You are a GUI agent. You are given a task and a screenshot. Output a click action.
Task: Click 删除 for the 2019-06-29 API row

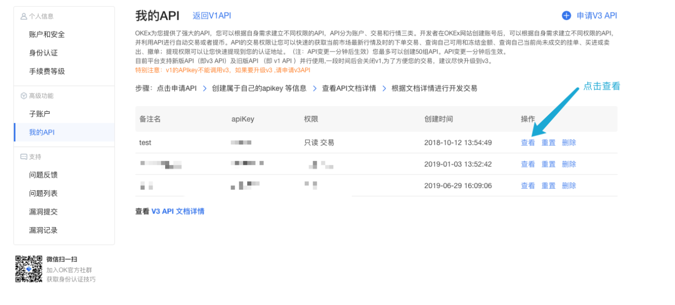click(569, 185)
